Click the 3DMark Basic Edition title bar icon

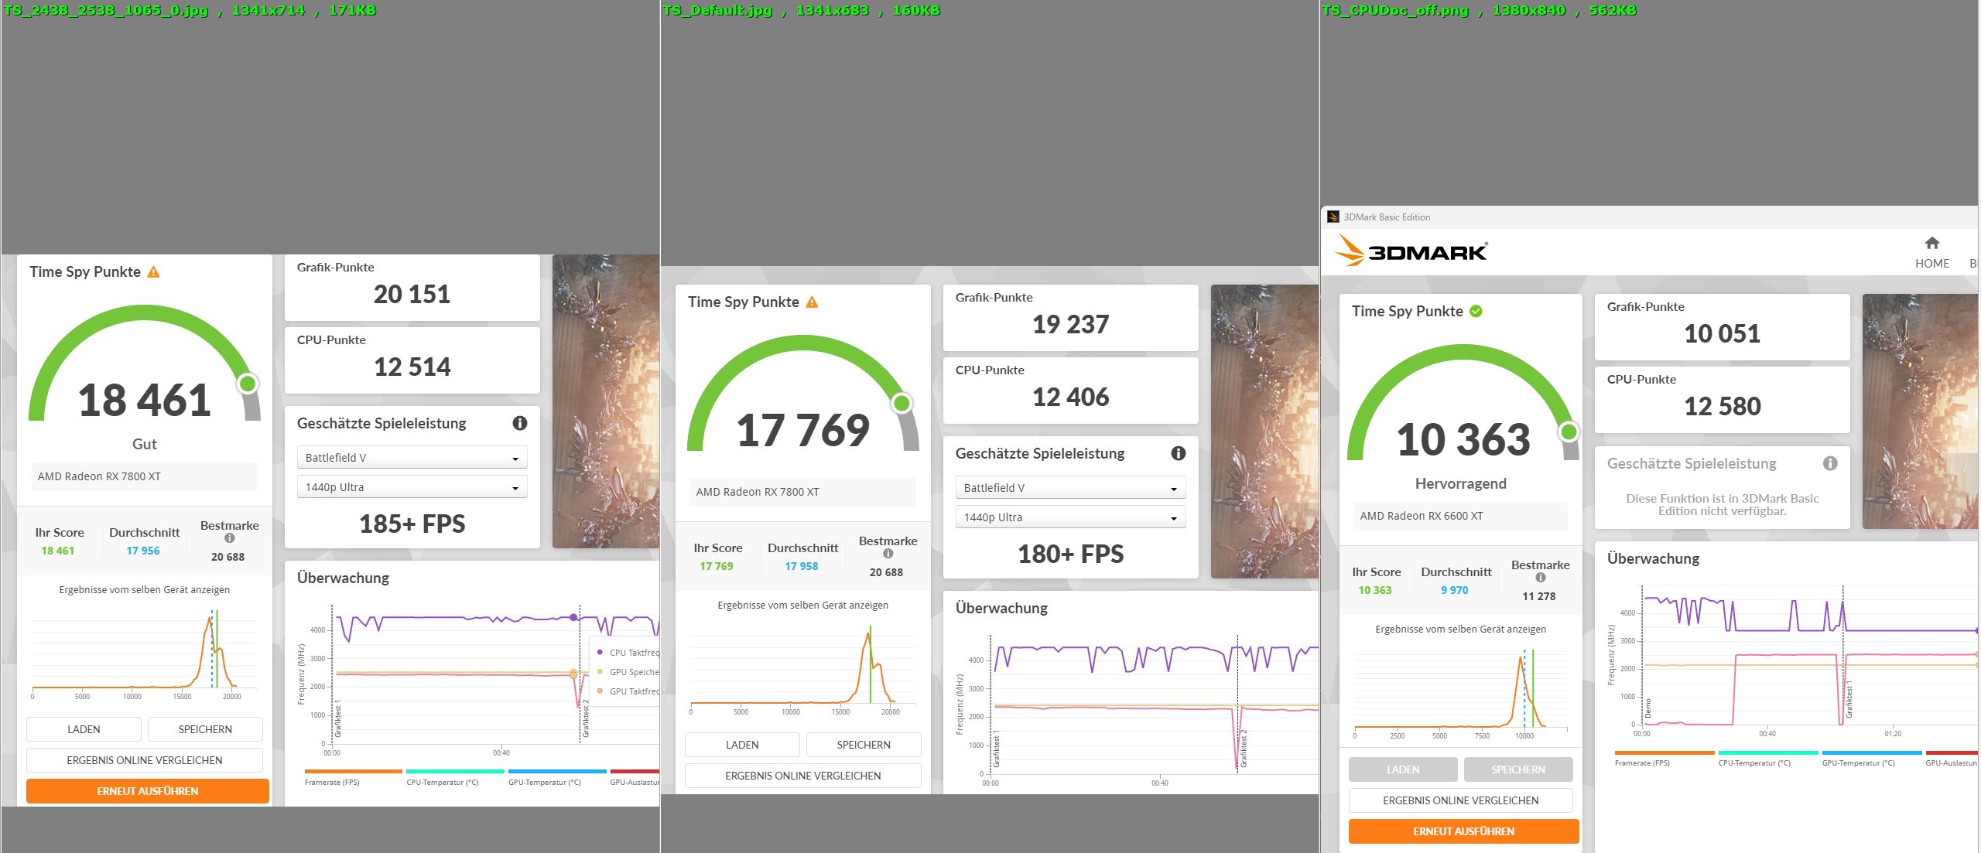tap(1333, 217)
